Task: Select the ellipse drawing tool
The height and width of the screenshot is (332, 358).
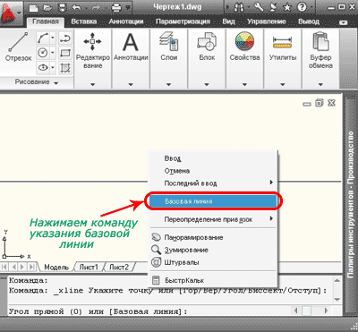Action: (x=42, y=67)
